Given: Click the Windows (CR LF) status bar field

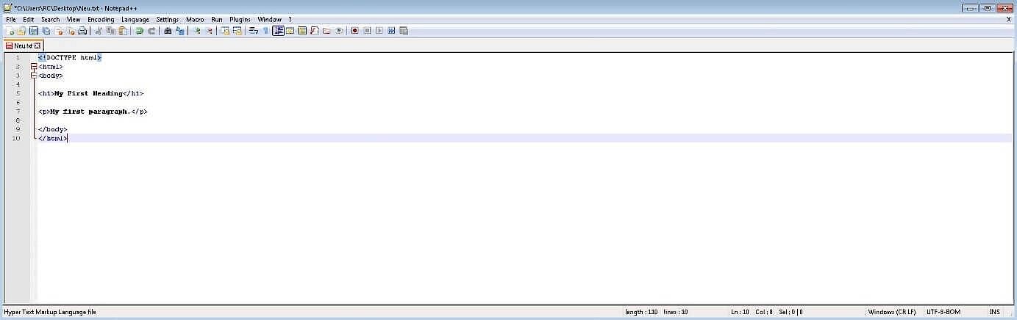Looking at the screenshot, I should [x=891, y=312].
